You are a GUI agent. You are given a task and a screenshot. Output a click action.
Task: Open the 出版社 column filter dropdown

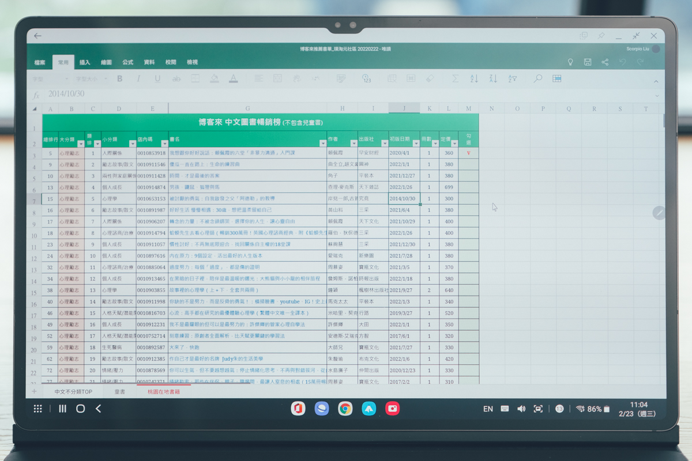tap(384, 143)
